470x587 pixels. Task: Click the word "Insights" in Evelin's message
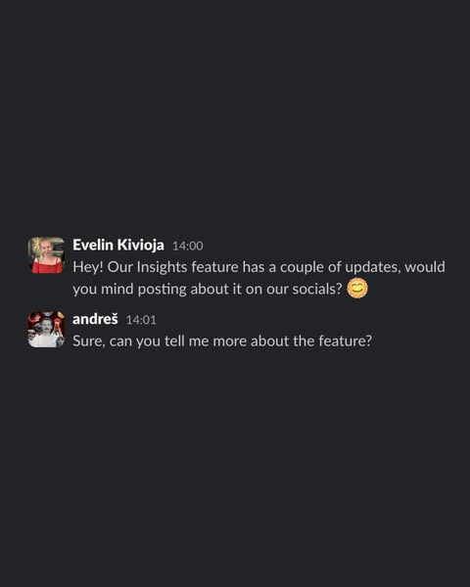tap(162, 267)
